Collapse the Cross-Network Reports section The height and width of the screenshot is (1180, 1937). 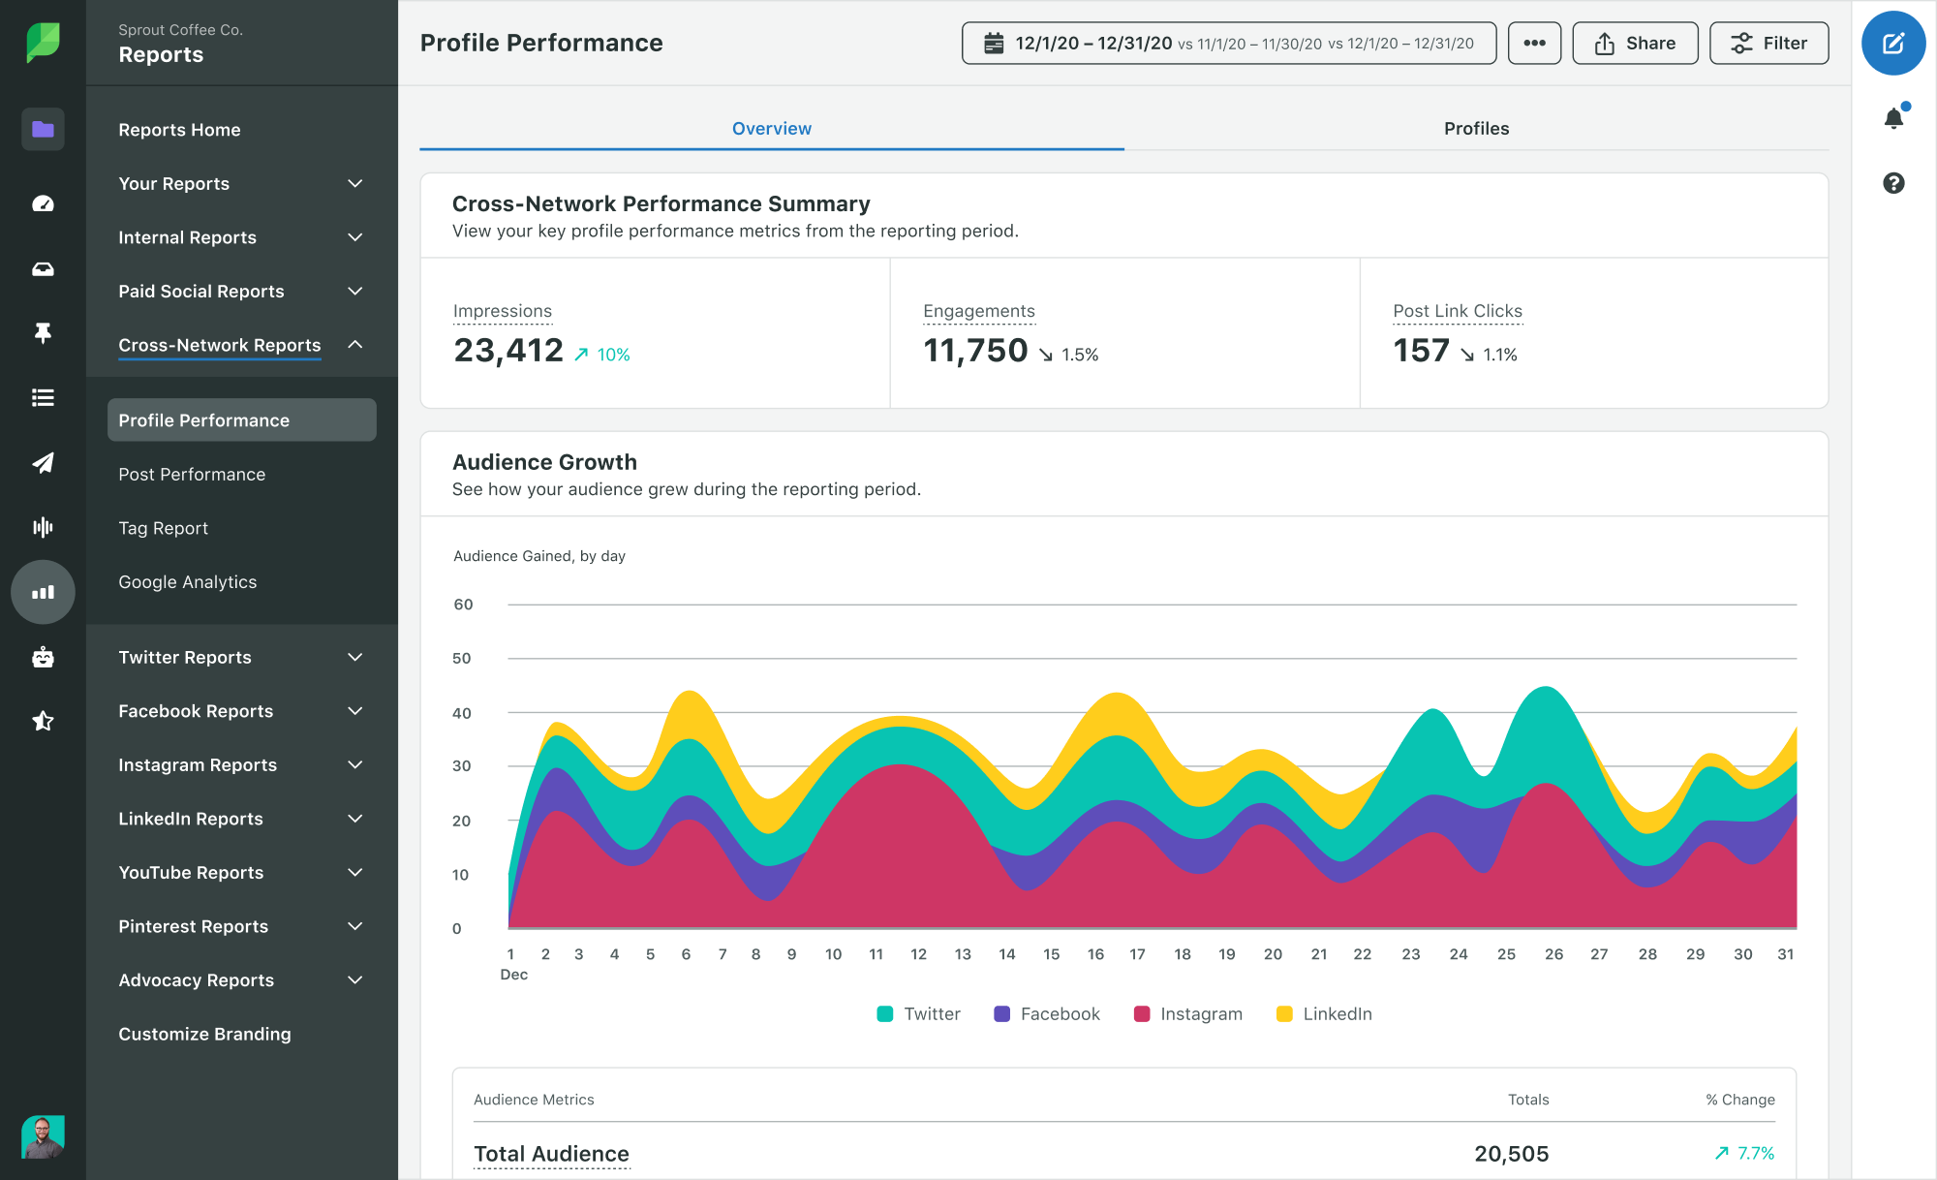click(354, 346)
